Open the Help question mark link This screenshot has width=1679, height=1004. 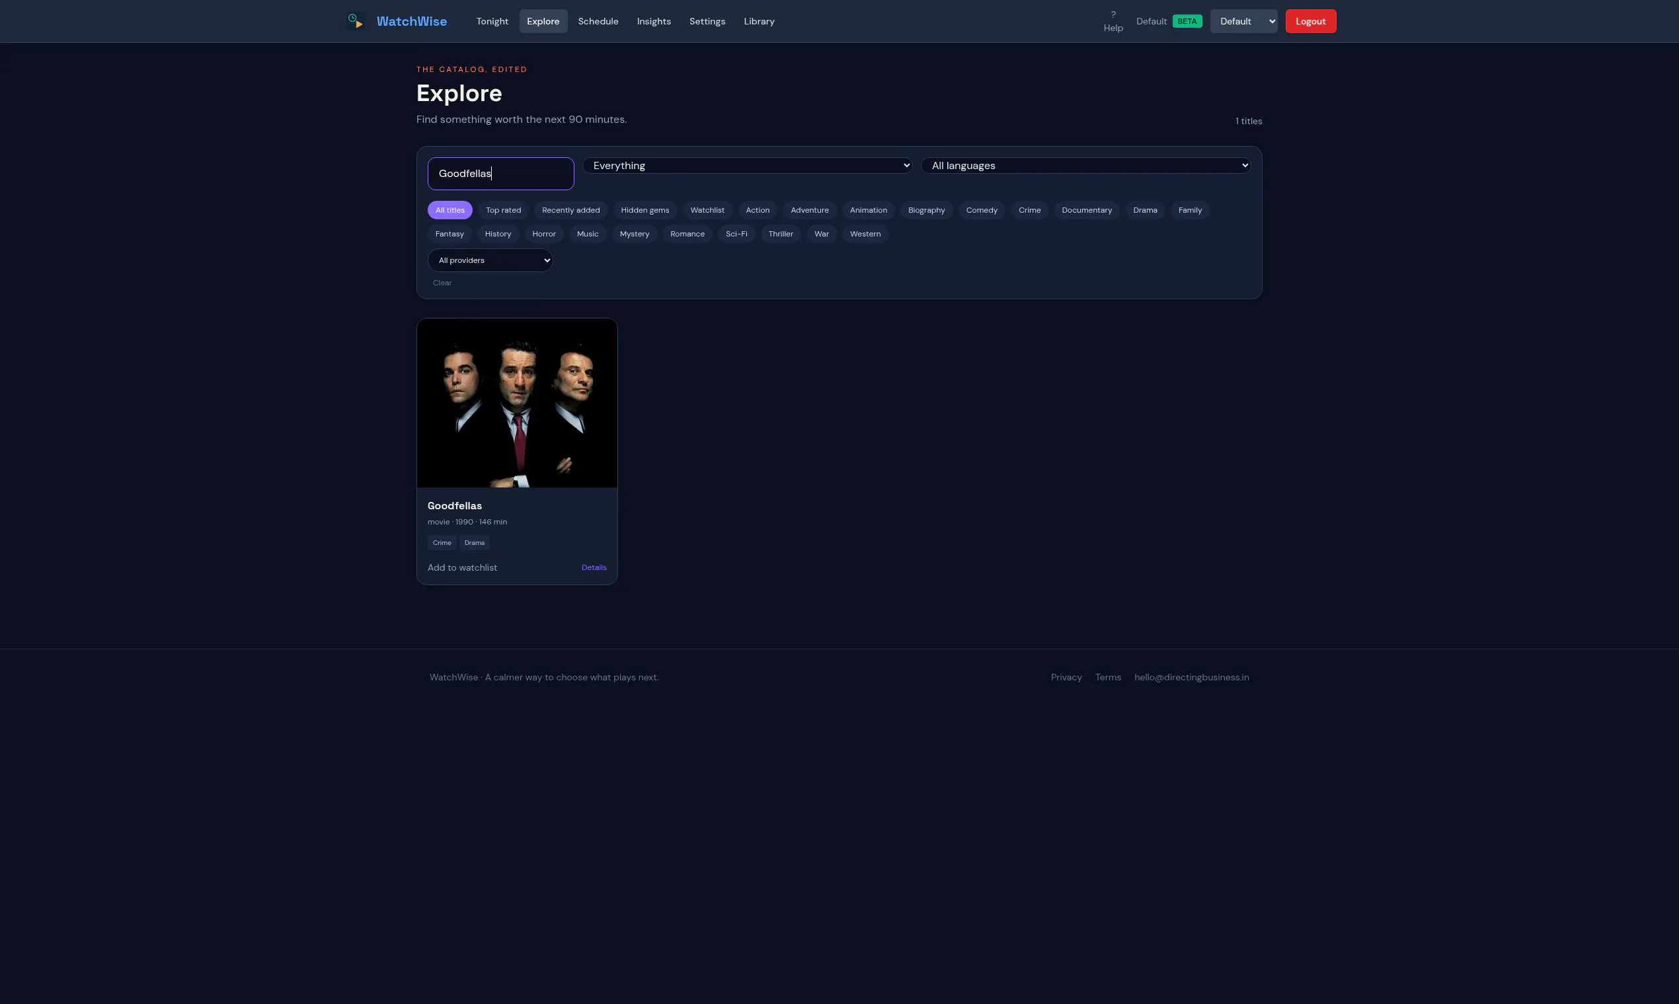1113,21
